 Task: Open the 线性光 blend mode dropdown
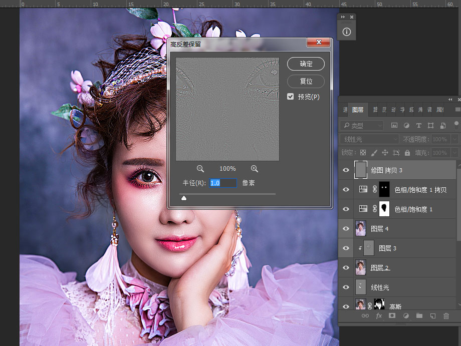pos(370,139)
